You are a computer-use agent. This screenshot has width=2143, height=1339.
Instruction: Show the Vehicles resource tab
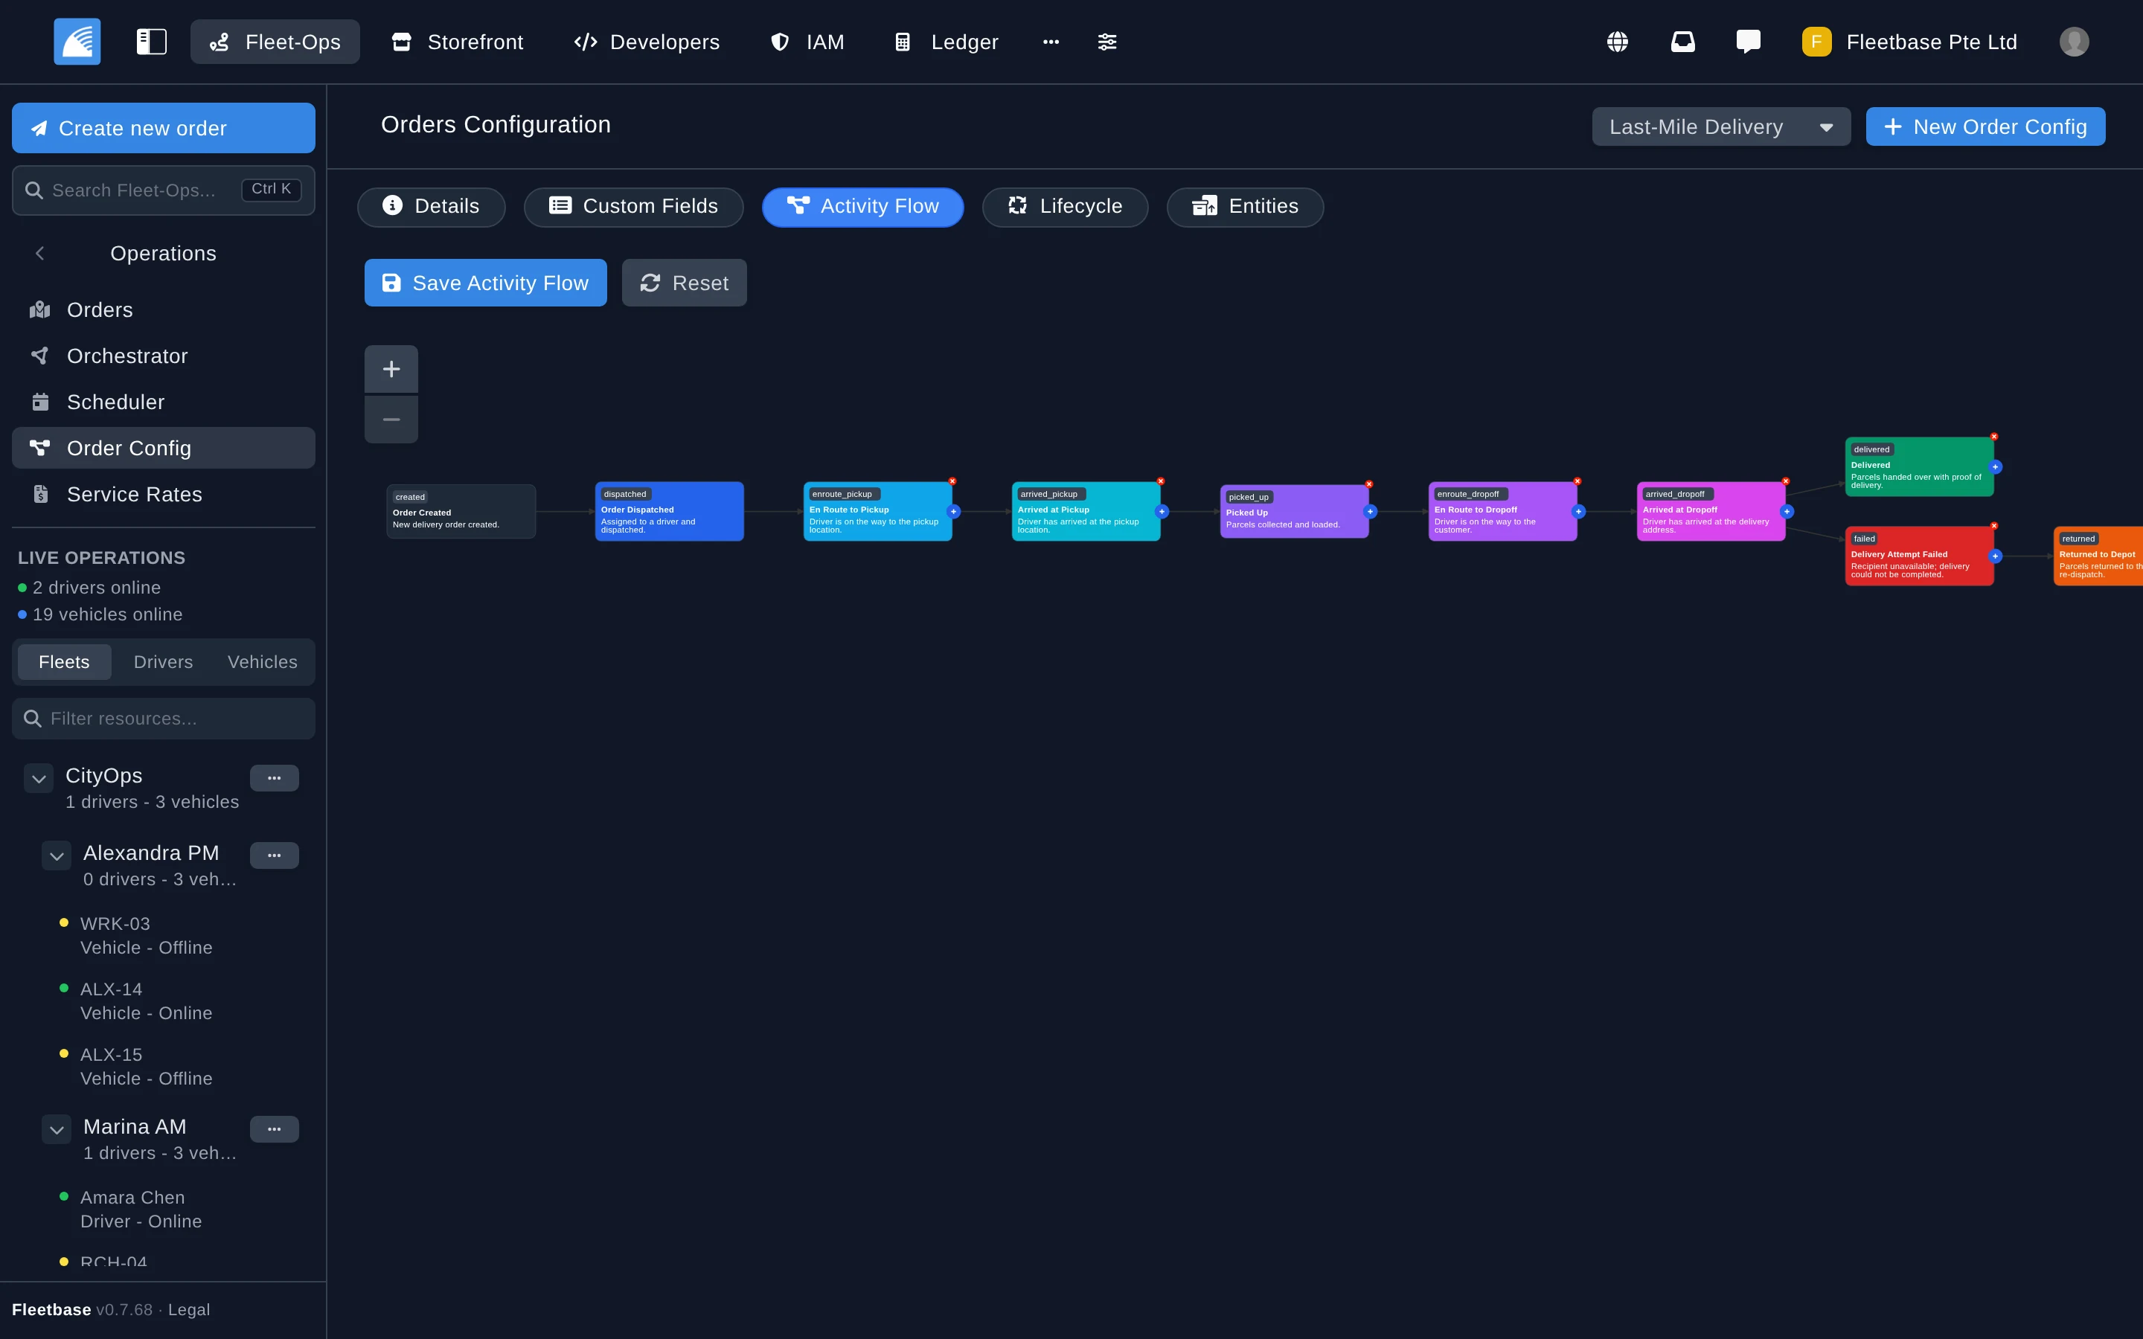tap(262, 662)
